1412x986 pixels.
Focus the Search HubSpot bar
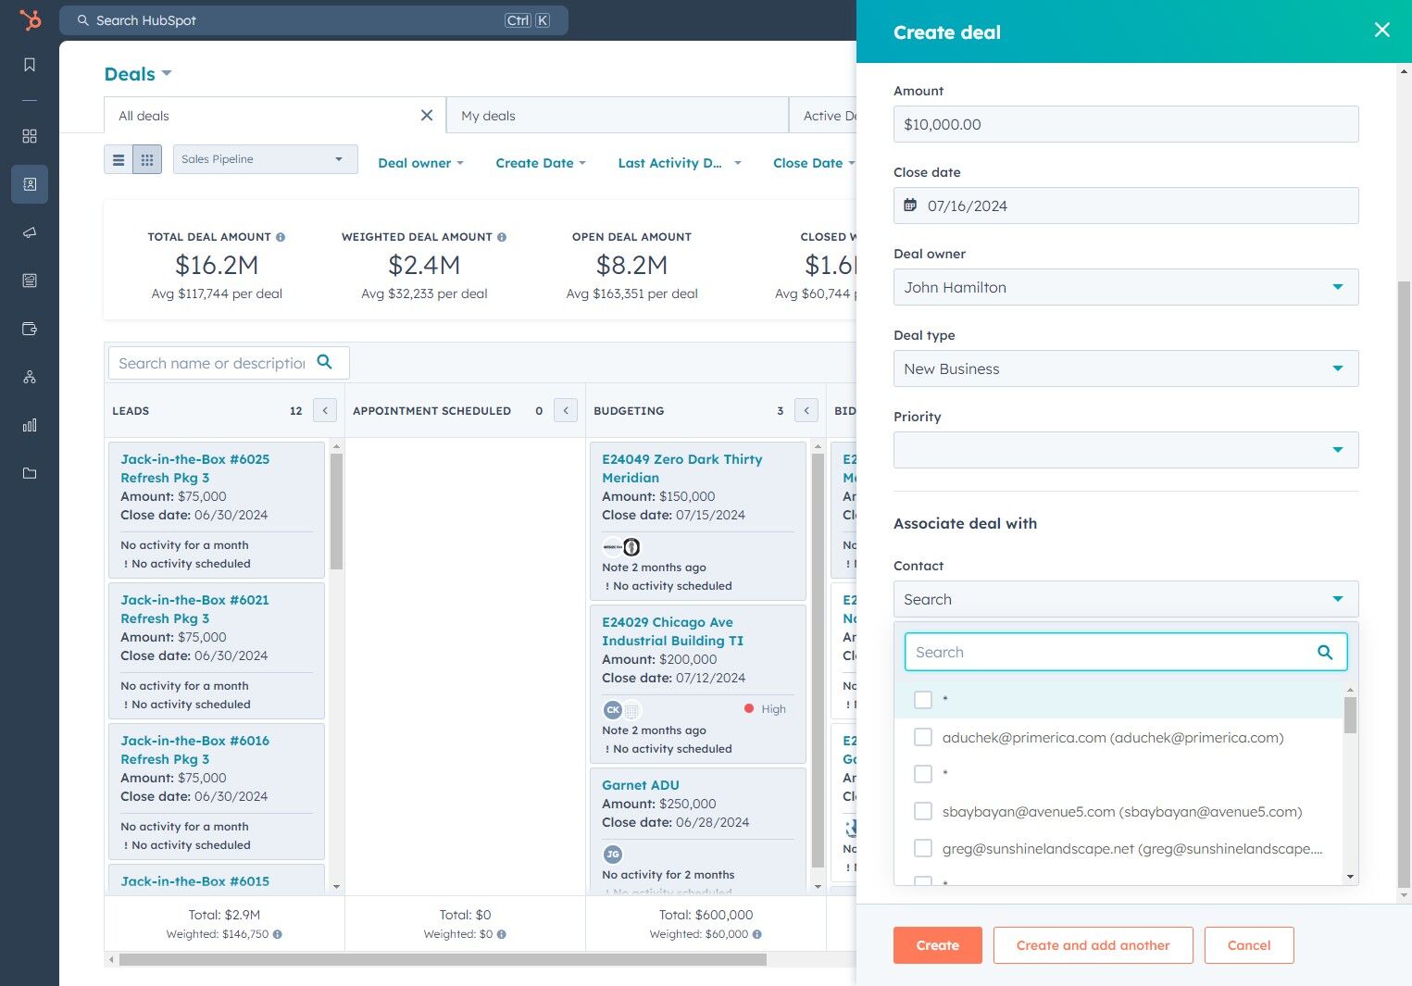pyautogui.click(x=314, y=20)
